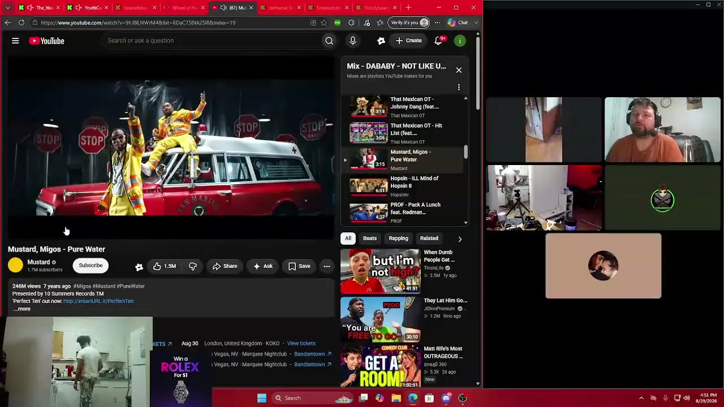The height and width of the screenshot is (407, 724).
Task: Share the Pure Water video
Action: (225, 266)
